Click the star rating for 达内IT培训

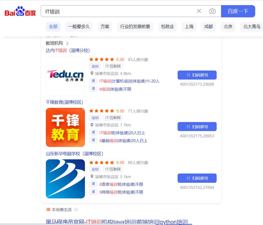tap(102, 59)
